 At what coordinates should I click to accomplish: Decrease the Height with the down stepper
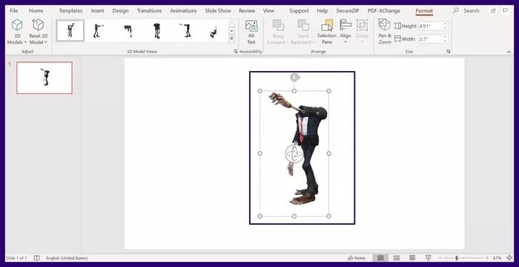pos(445,28)
